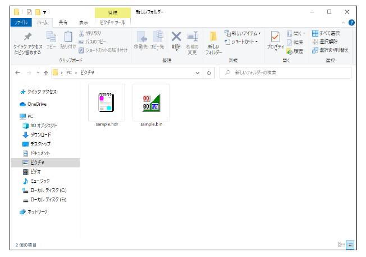Open the Move to ribbon button
Viewport: 366px width, 257px height.
pyautogui.click(x=141, y=40)
